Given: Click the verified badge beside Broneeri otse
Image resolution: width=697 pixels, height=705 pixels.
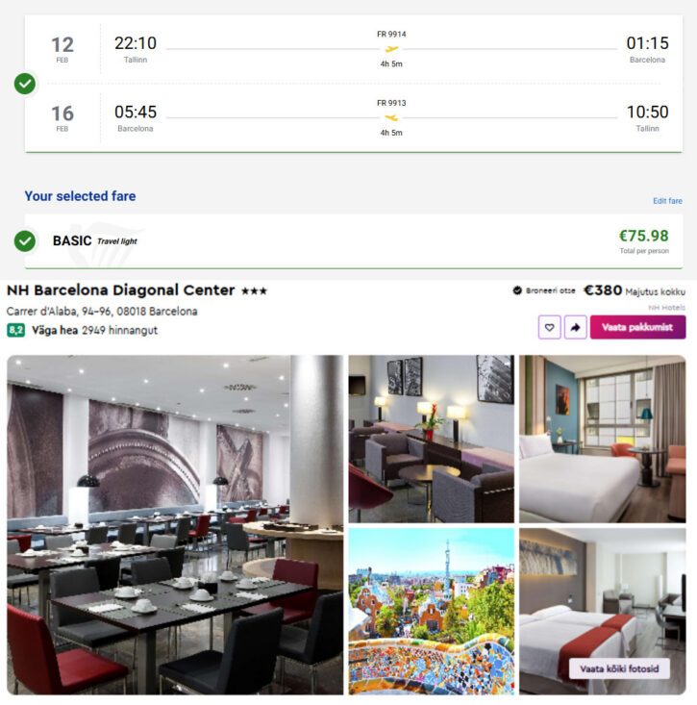Looking at the screenshot, I should [x=517, y=290].
